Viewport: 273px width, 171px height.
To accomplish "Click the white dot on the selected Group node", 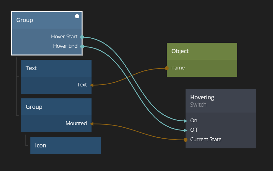I will point(77,16).
